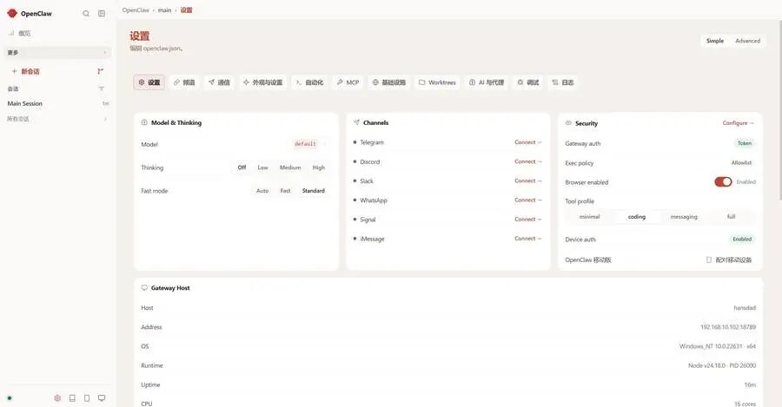Image resolution: width=782 pixels, height=407 pixels.
Task: Set Thinking to Low
Action: coord(262,167)
